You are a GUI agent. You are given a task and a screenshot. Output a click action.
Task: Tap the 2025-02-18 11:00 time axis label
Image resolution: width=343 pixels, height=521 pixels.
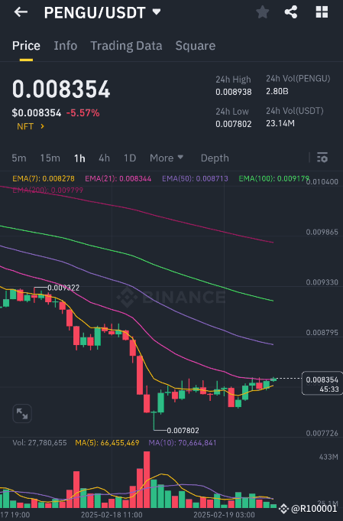(112, 515)
